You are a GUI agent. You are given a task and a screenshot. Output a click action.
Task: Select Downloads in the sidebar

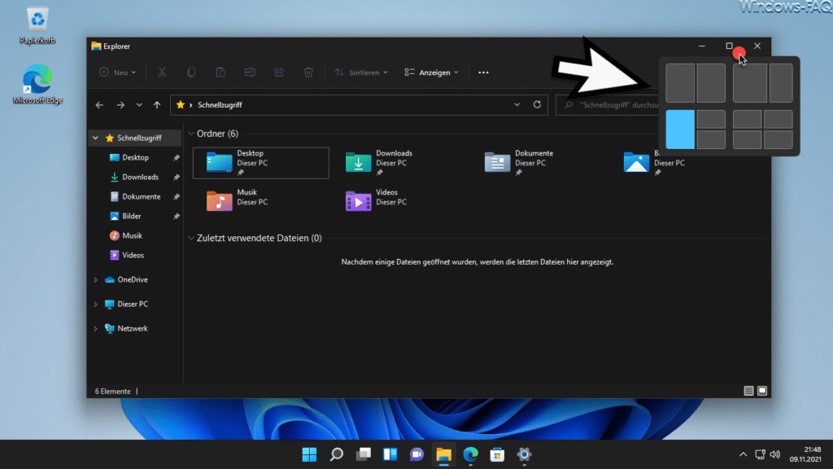[x=140, y=177]
